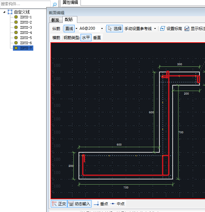Click the 显示标注 icon

pyautogui.click(x=187, y=28)
